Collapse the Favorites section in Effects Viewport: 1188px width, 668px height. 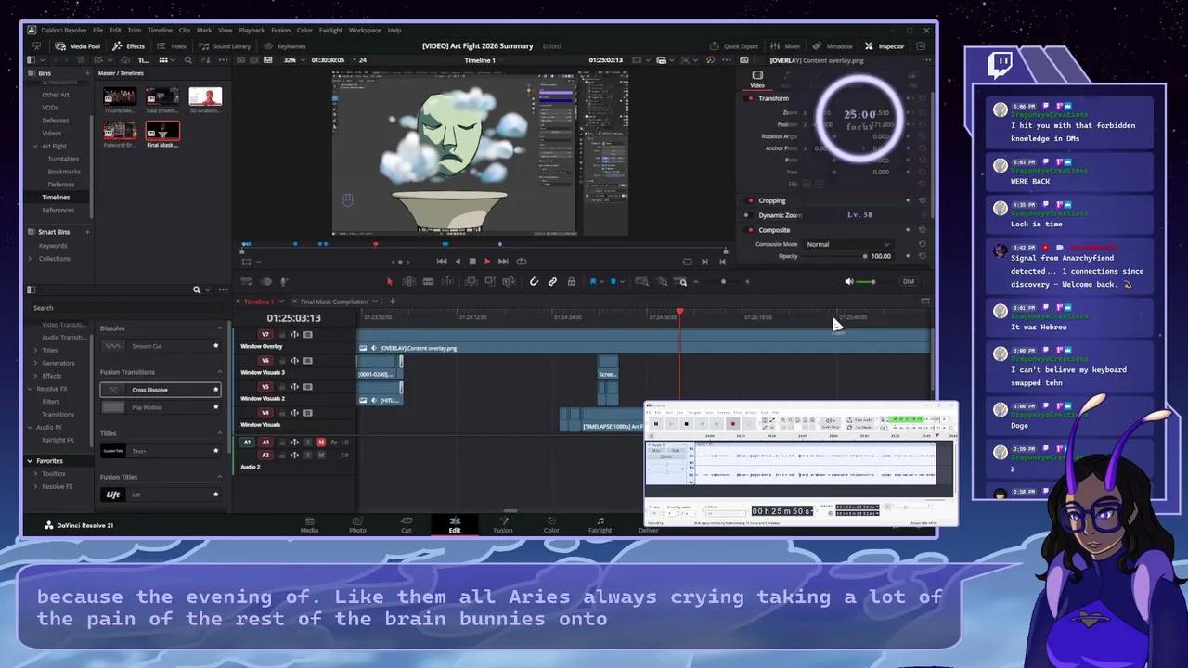[30, 461]
